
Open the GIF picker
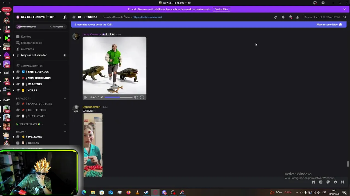point(321,182)
